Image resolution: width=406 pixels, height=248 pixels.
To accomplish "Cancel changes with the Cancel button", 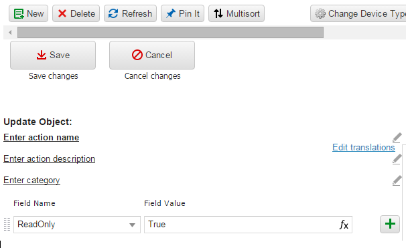I will tap(152, 55).
